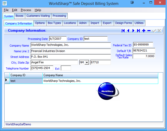The width and height of the screenshot is (167, 131).
Task: Open the state NM dropdown
Action: tap(87, 63)
